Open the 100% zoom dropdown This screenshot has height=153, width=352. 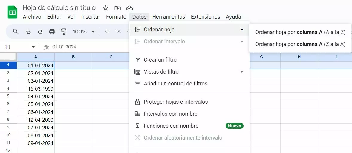(x=84, y=31)
